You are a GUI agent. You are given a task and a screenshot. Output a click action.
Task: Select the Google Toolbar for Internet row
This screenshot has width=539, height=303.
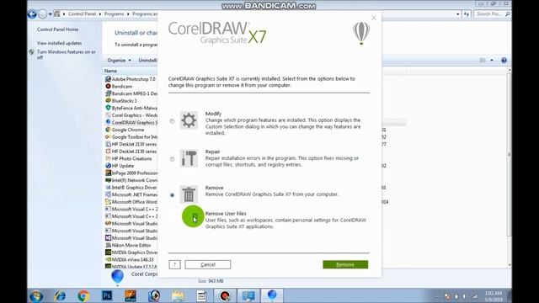point(131,136)
